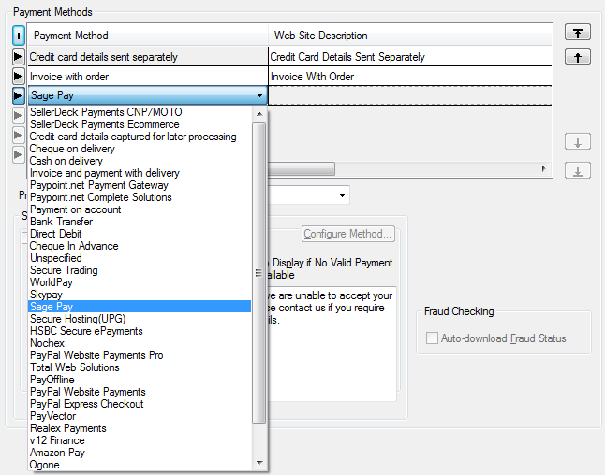Click the move-to-top arrow button
Image resolution: width=605 pixels, height=475 pixels.
(x=578, y=33)
